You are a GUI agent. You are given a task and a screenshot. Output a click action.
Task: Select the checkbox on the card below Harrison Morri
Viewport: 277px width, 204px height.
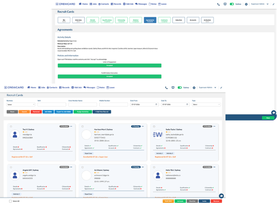point(83,167)
